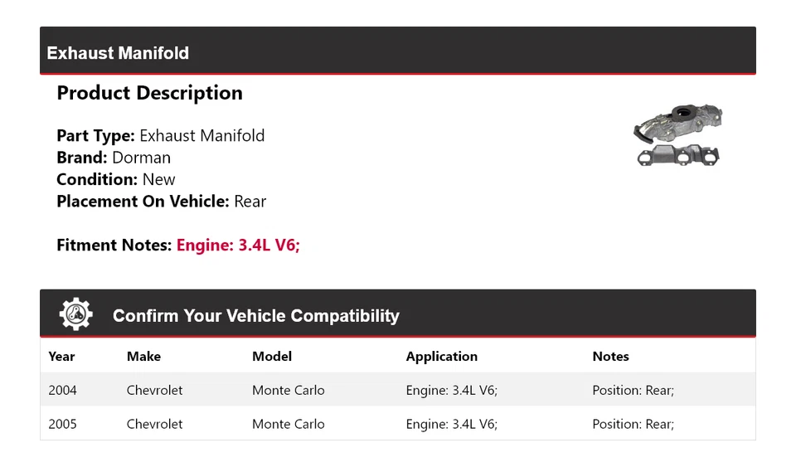796x467 pixels.
Task: Click the Exhaust Manifold header title
Action: pyautogui.click(x=118, y=53)
